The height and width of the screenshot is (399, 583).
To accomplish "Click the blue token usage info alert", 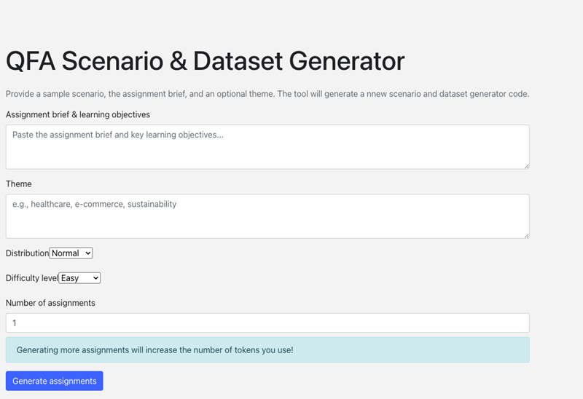I will point(267,350).
